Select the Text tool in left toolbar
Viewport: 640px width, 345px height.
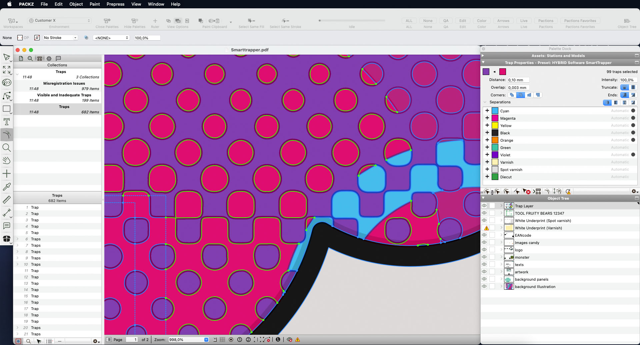click(7, 122)
